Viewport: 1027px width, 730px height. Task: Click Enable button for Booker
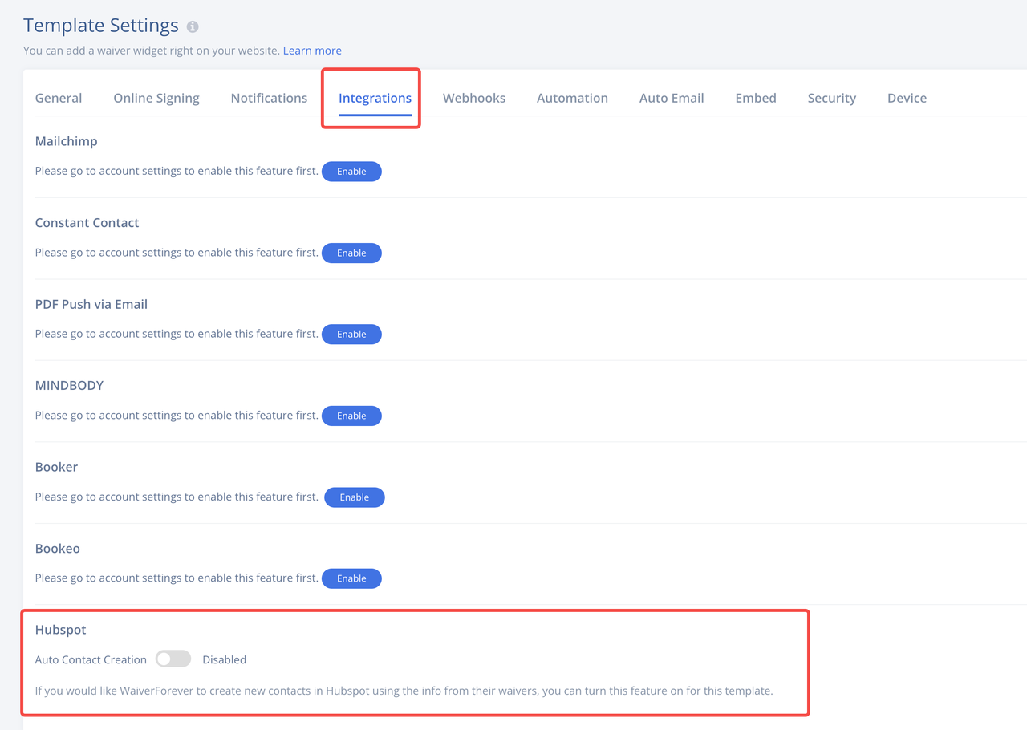tap(354, 497)
